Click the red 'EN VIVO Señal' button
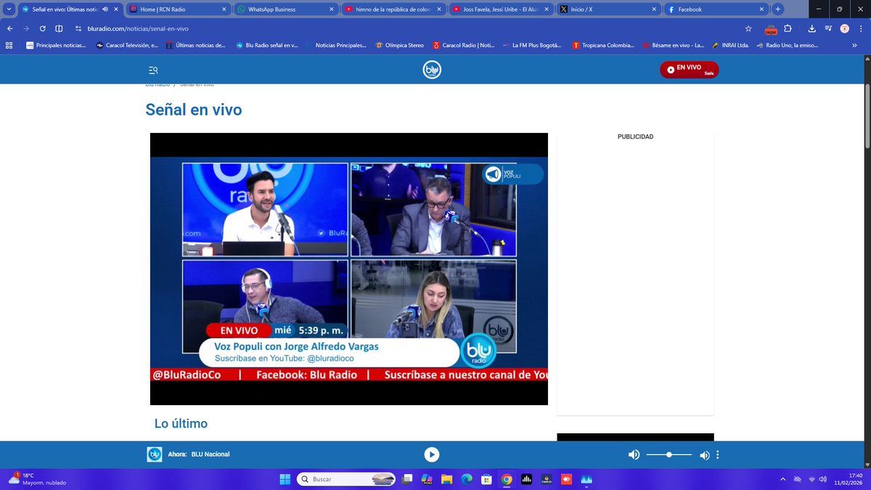The image size is (871, 490). click(688, 69)
